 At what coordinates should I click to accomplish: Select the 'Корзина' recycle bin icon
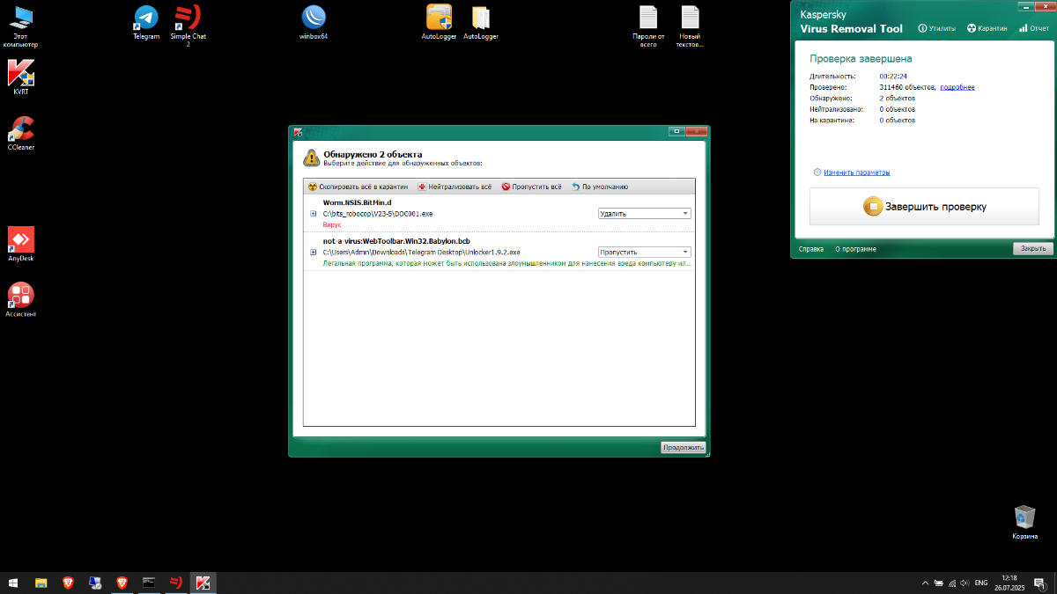coord(1024,521)
